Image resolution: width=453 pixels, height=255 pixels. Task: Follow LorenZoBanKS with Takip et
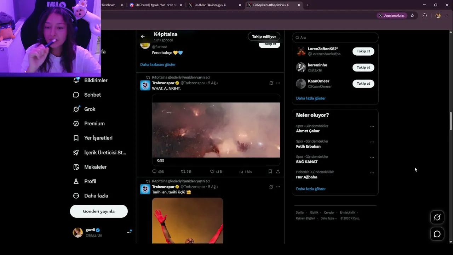point(363,51)
